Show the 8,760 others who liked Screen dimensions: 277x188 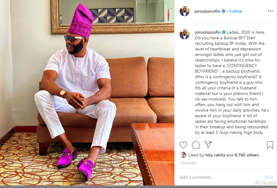point(247,155)
